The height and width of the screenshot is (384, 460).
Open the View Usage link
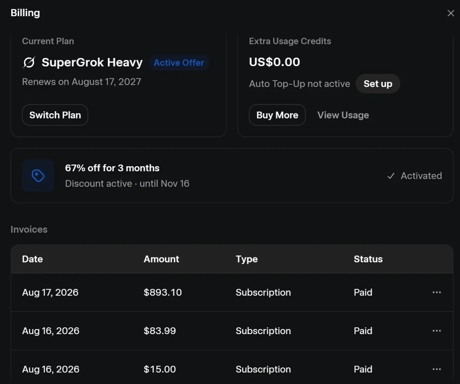tap(343, 115)
